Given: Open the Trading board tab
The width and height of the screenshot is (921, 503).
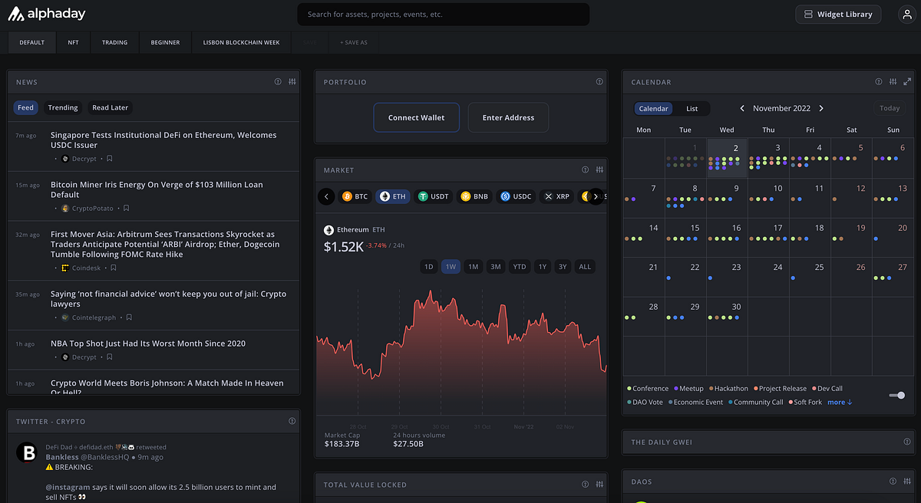Looking at the screenshot, I should tap(115, 42).
